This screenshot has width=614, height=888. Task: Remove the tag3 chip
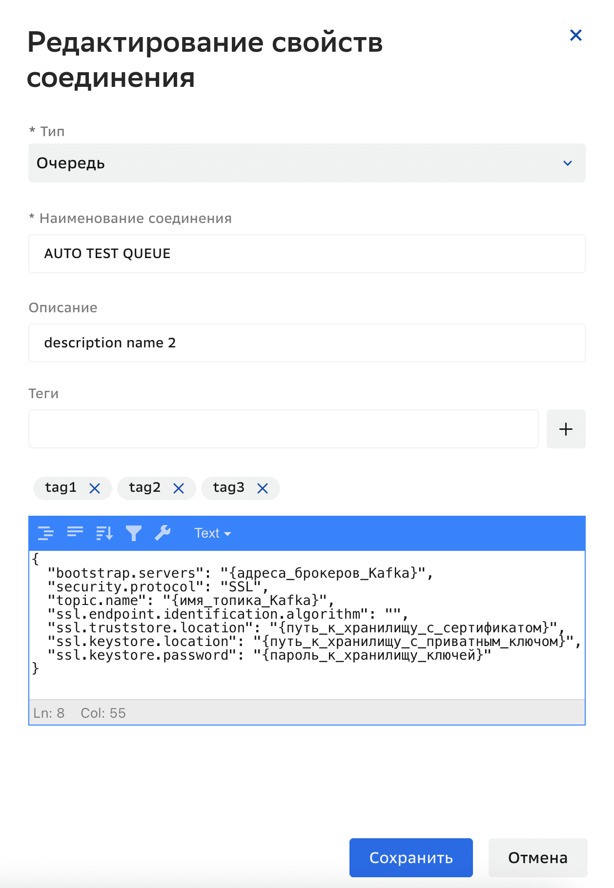263,488
